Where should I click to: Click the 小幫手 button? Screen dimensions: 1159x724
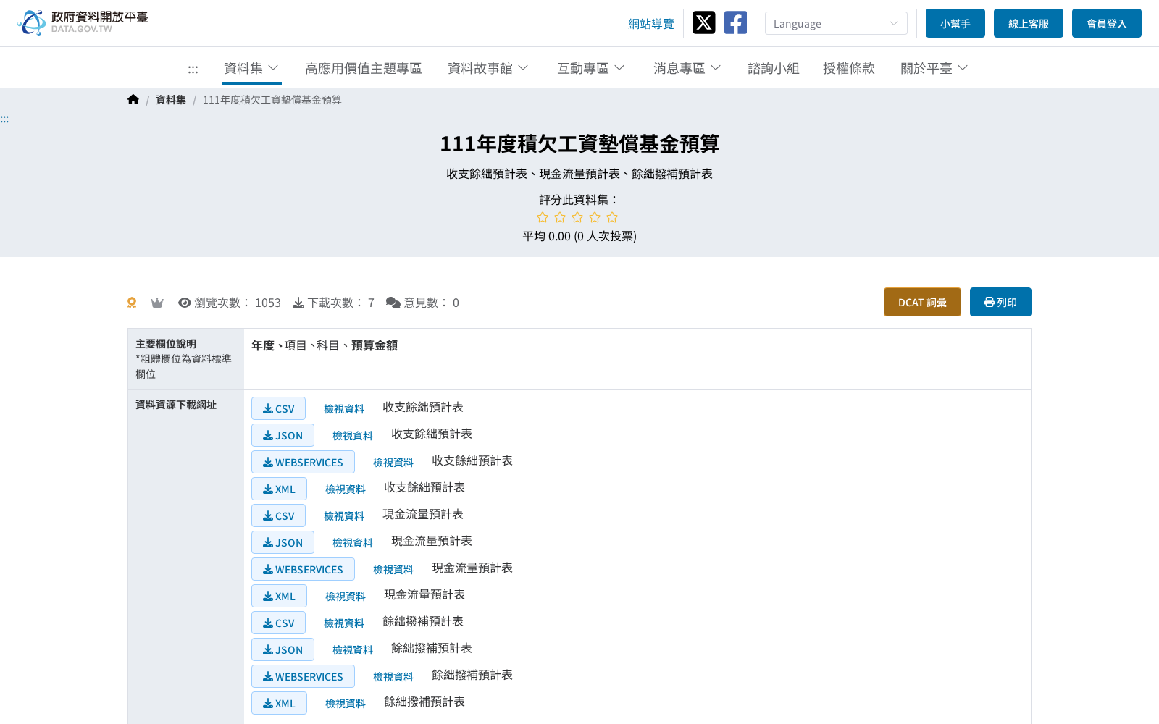[955, 23]
